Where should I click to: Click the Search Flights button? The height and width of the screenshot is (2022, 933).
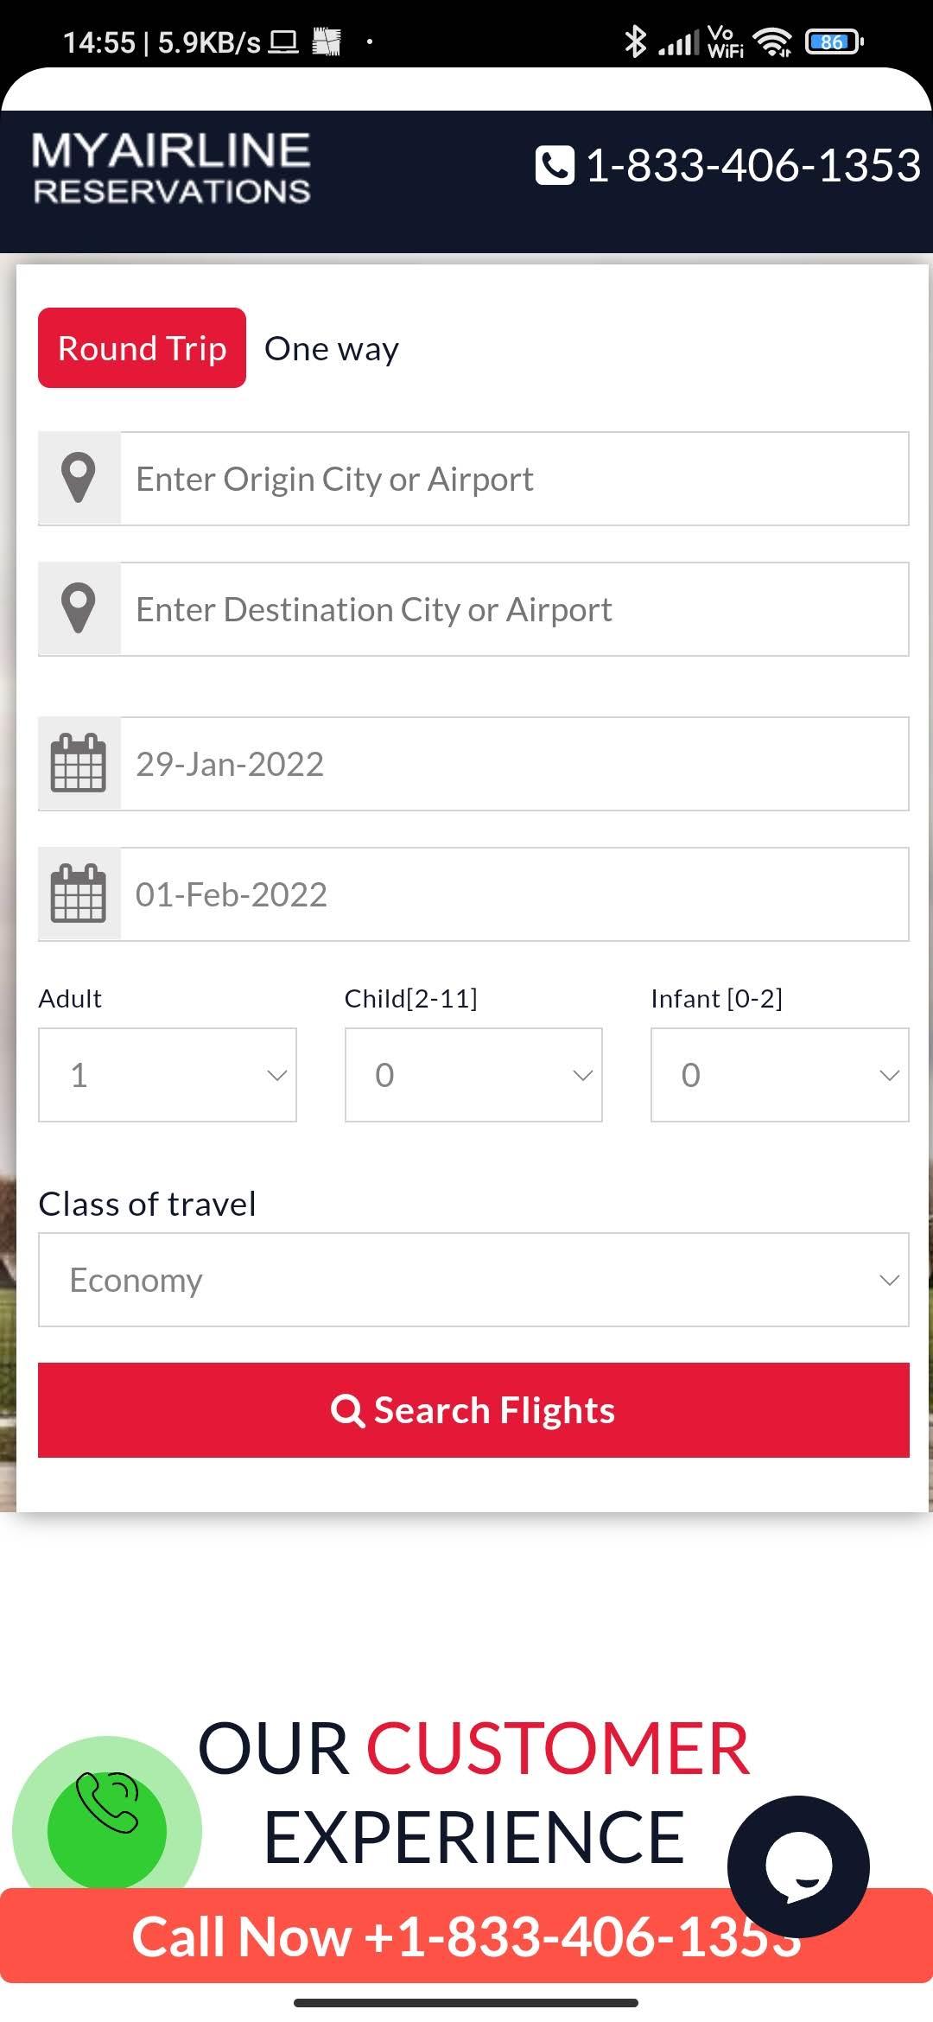[473, 1410]
